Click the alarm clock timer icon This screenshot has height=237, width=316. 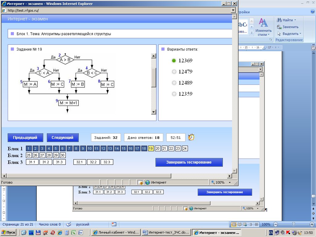tap(191, 137)
